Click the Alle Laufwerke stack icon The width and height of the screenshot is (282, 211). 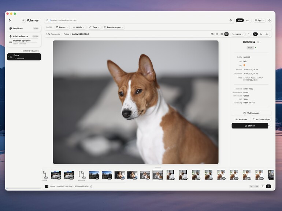(x=11, y=36)
